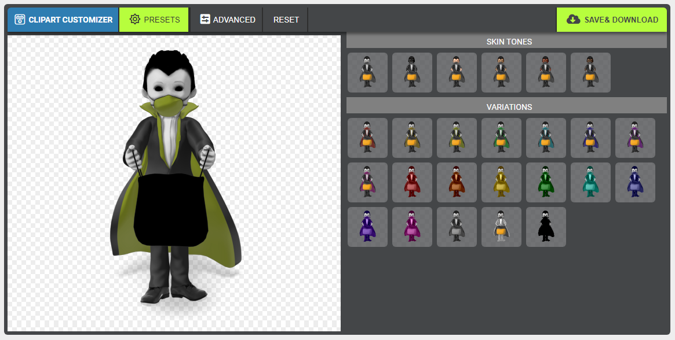Image resolution: width=675 pixels, height=340 pixels.
Task: Choose the solid hot pink monochrome variation
Action: pyautogui.click(x=412, y=227)
